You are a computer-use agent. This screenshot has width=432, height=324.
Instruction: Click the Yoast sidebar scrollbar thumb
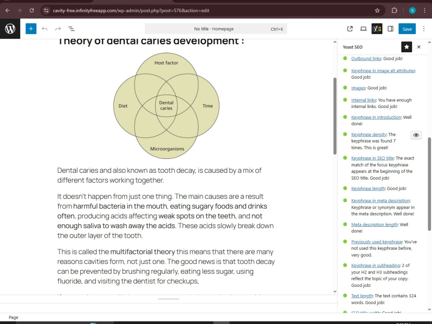[429, 184]
